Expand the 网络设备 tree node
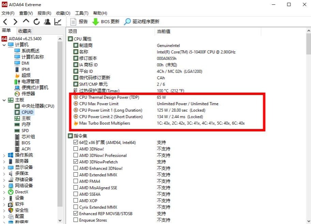 pos(4,186)
